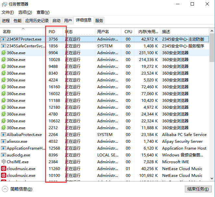
Task: Open the 选项(O) menu
Action: coord(25,12)
